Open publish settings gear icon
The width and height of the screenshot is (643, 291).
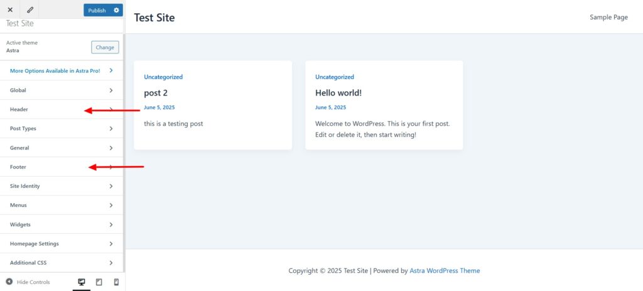tap(116, 10)
